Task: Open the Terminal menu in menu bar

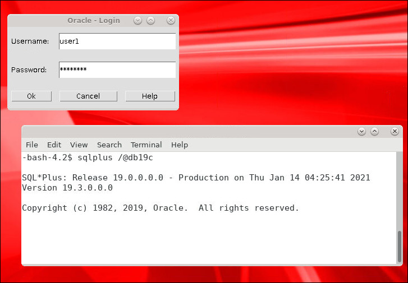Action: 146,145
